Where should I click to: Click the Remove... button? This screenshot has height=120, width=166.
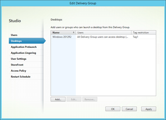pos(90,99)
